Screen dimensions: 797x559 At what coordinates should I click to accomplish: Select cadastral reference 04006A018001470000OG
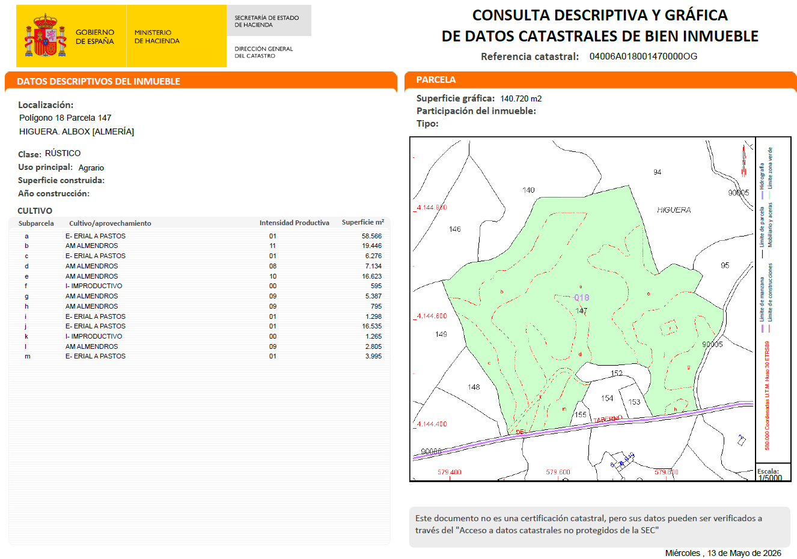click(x=644, y=56)
